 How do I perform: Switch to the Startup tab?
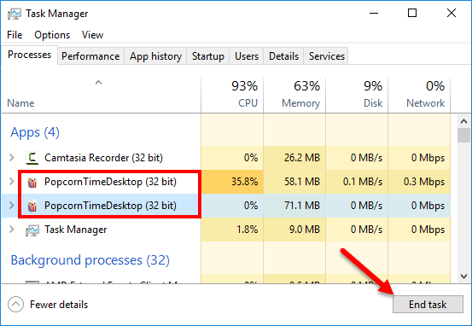coord(208,56)
